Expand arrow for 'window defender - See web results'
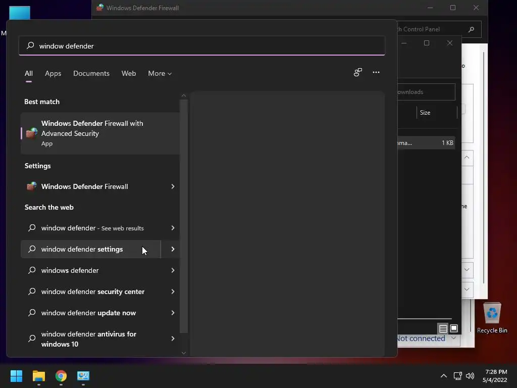 (173, 228)
